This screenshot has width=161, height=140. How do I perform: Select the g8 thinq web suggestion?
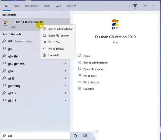(35, 86)
